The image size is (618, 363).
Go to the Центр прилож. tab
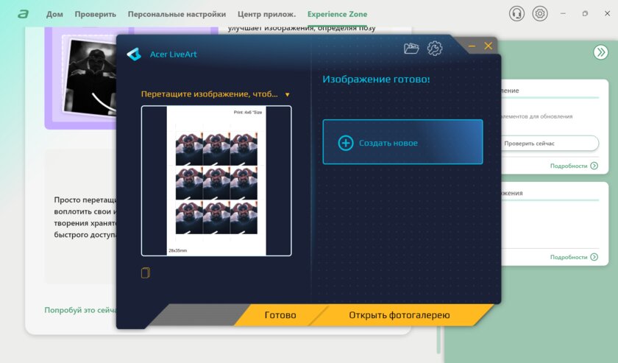266,14
